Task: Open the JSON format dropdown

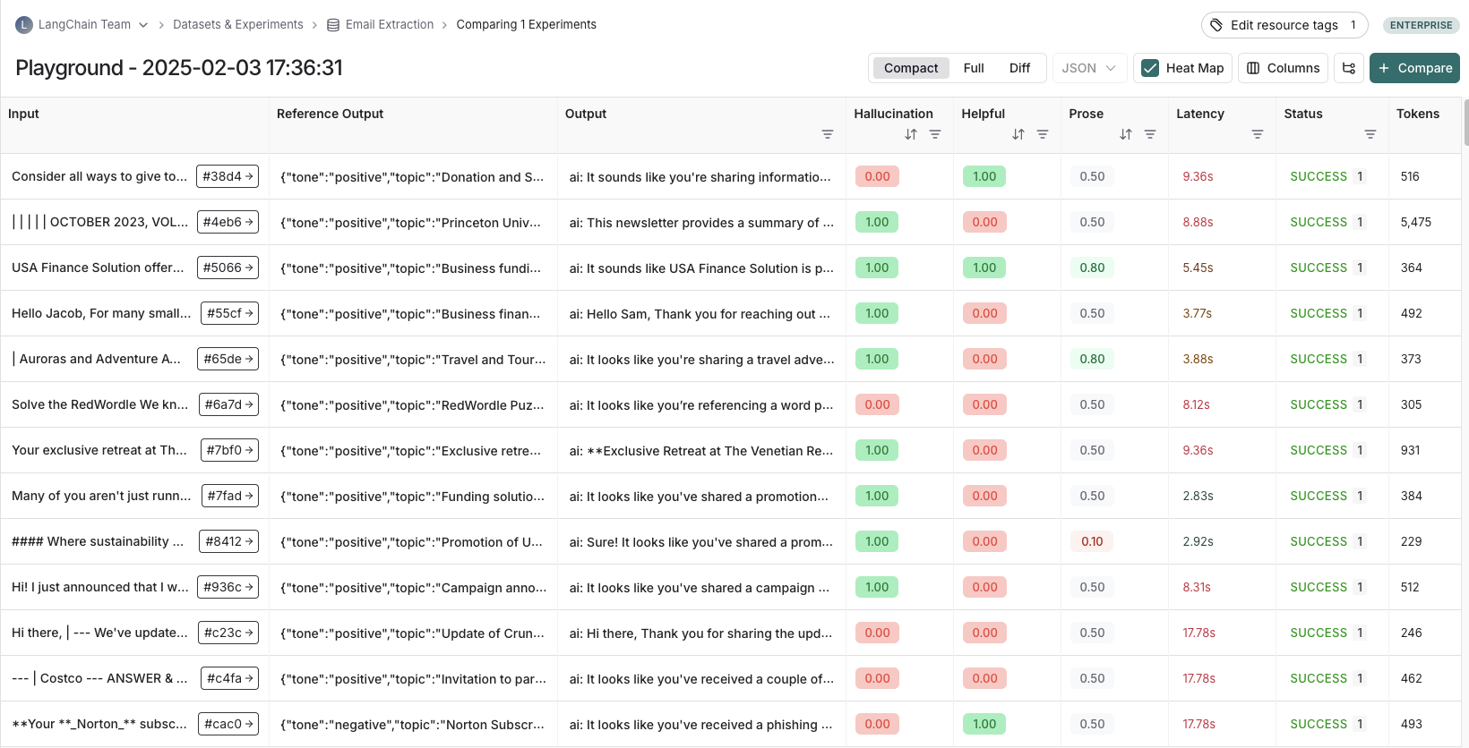Action: (1089, 68)
